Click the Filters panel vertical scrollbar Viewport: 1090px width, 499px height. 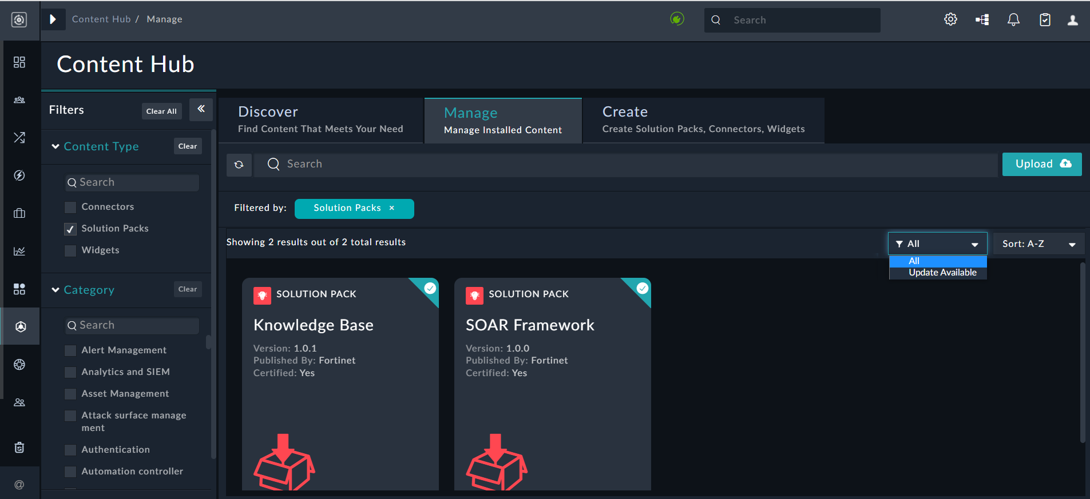click(213, 294)
